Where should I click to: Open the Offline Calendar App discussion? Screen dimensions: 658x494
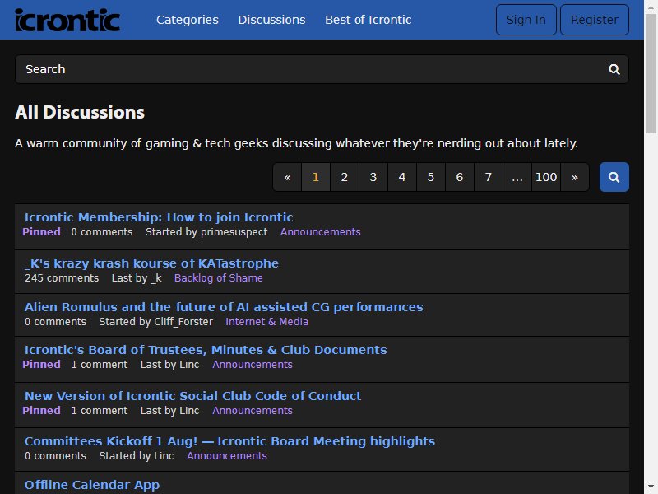point(92,485)
